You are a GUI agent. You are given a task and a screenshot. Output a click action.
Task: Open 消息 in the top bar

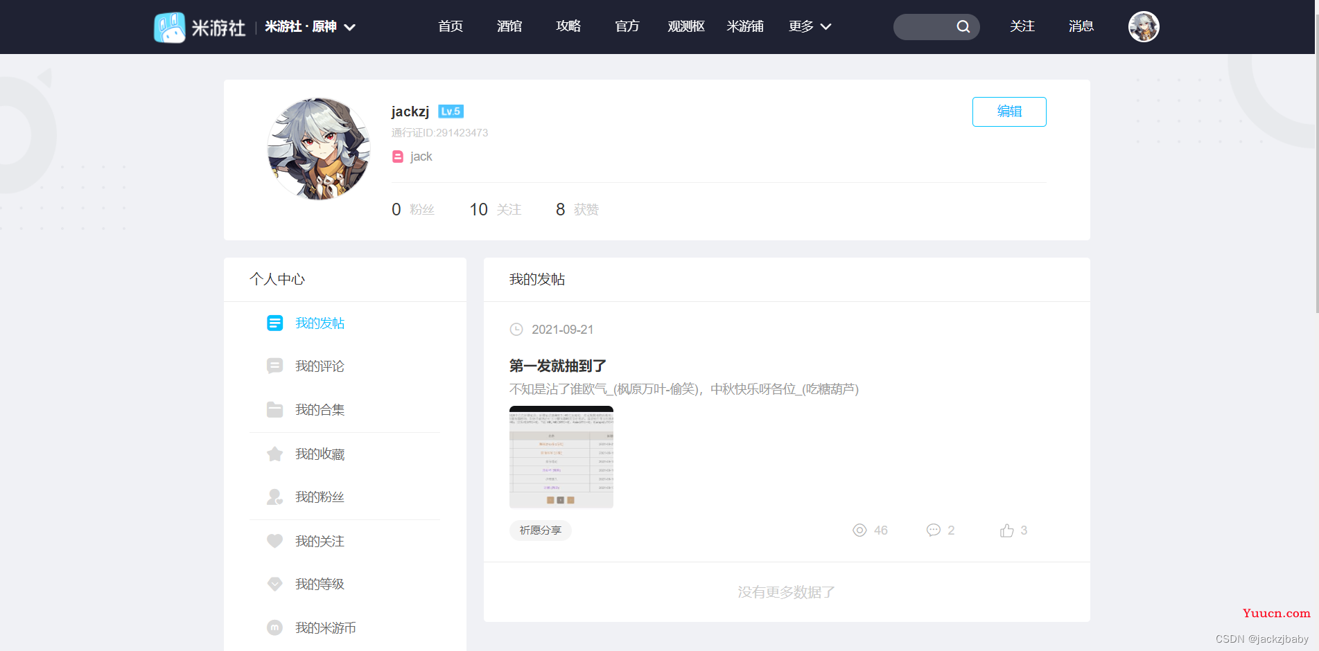pos(1081,26)
